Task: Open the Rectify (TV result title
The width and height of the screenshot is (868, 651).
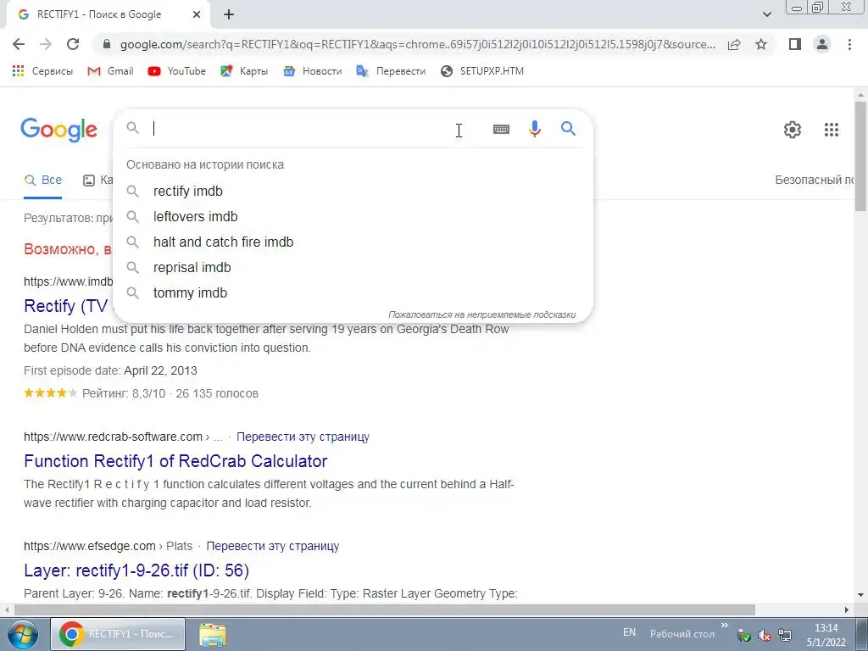Action: coord(66,306)
